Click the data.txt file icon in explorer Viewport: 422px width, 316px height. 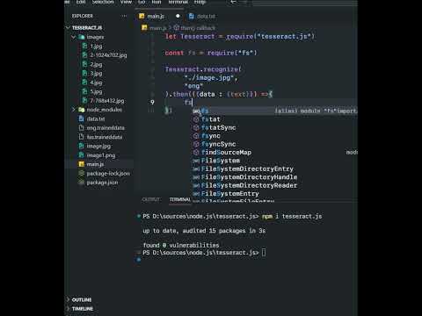(82, 118)
